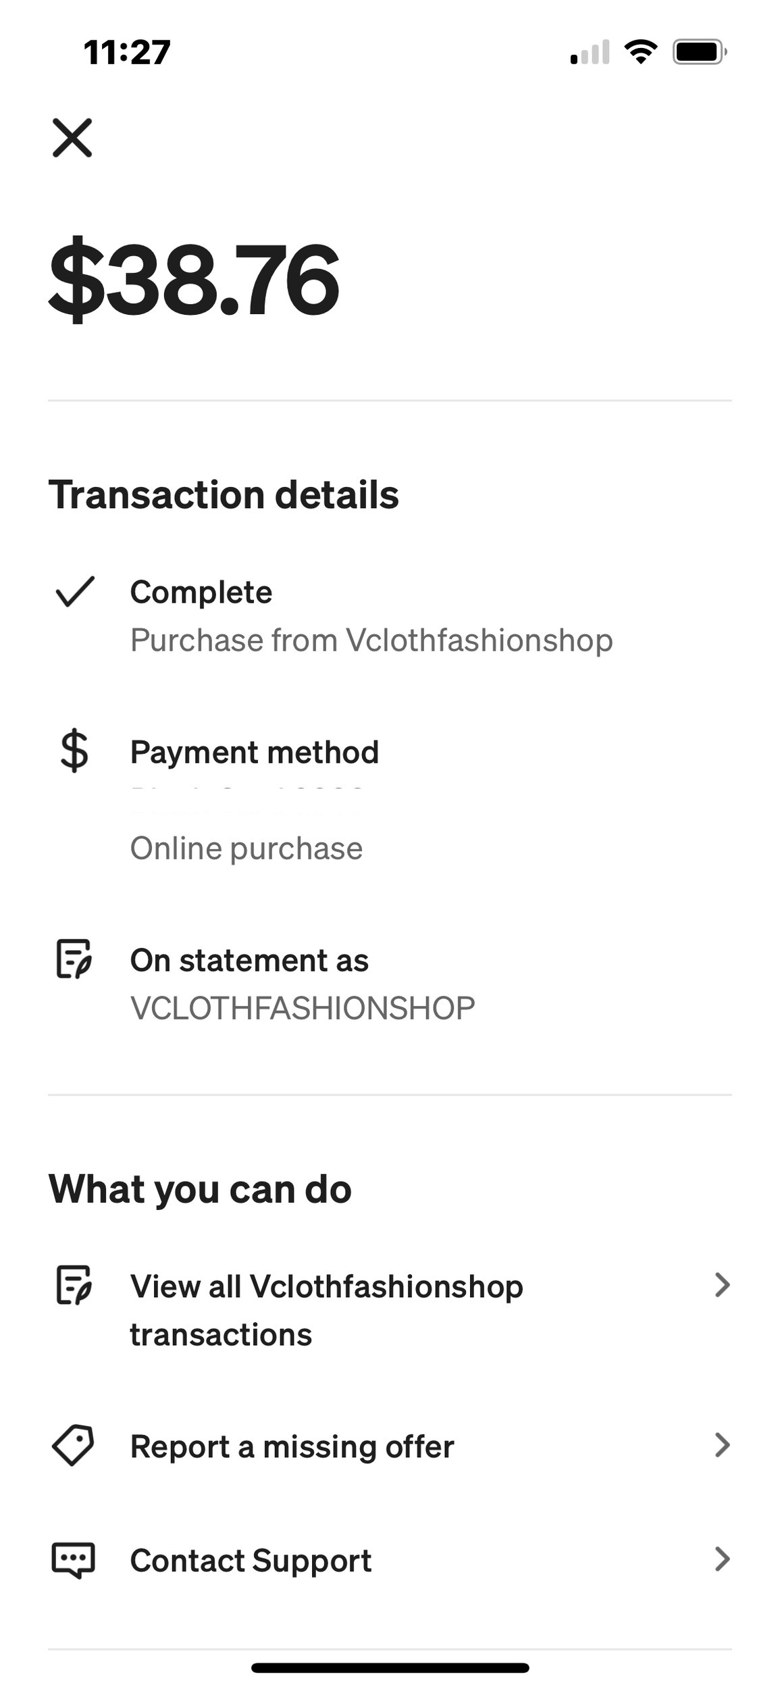Image resolution: width=780 pixels, height=1689 pixels.
Task: Expand chevron beside Report a missing offer
Action: [x=722, y=1445]
